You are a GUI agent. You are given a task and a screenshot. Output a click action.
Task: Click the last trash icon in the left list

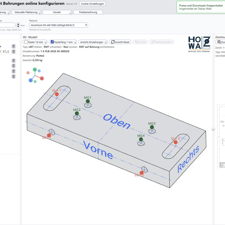[13, 76]
